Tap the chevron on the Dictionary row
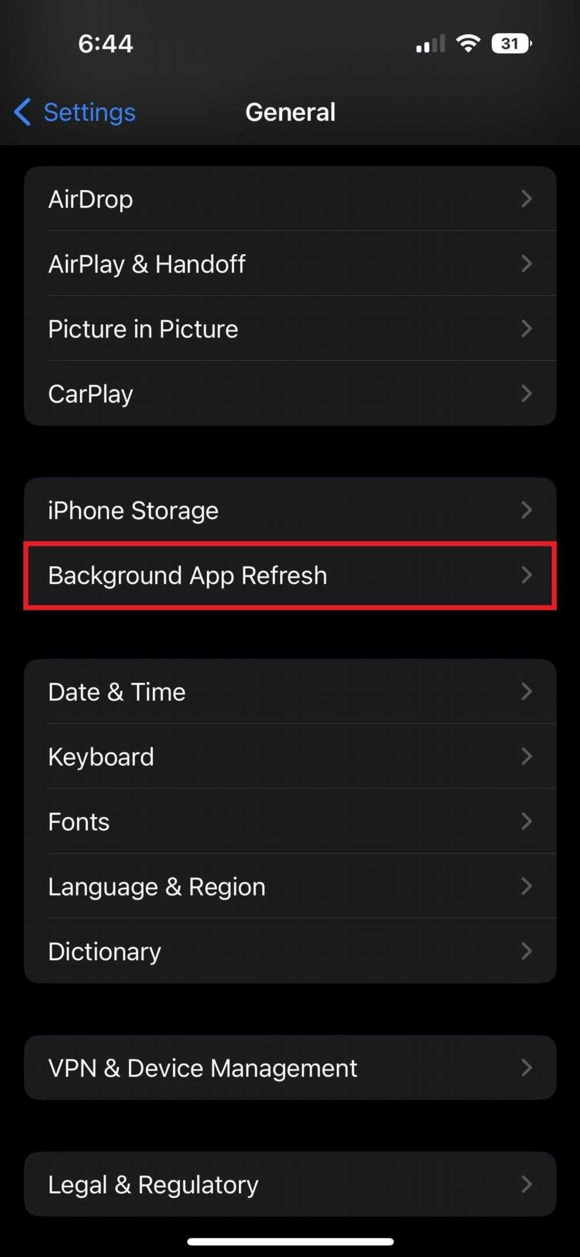This screenshot has height=1257, width=580. [527, 951]
